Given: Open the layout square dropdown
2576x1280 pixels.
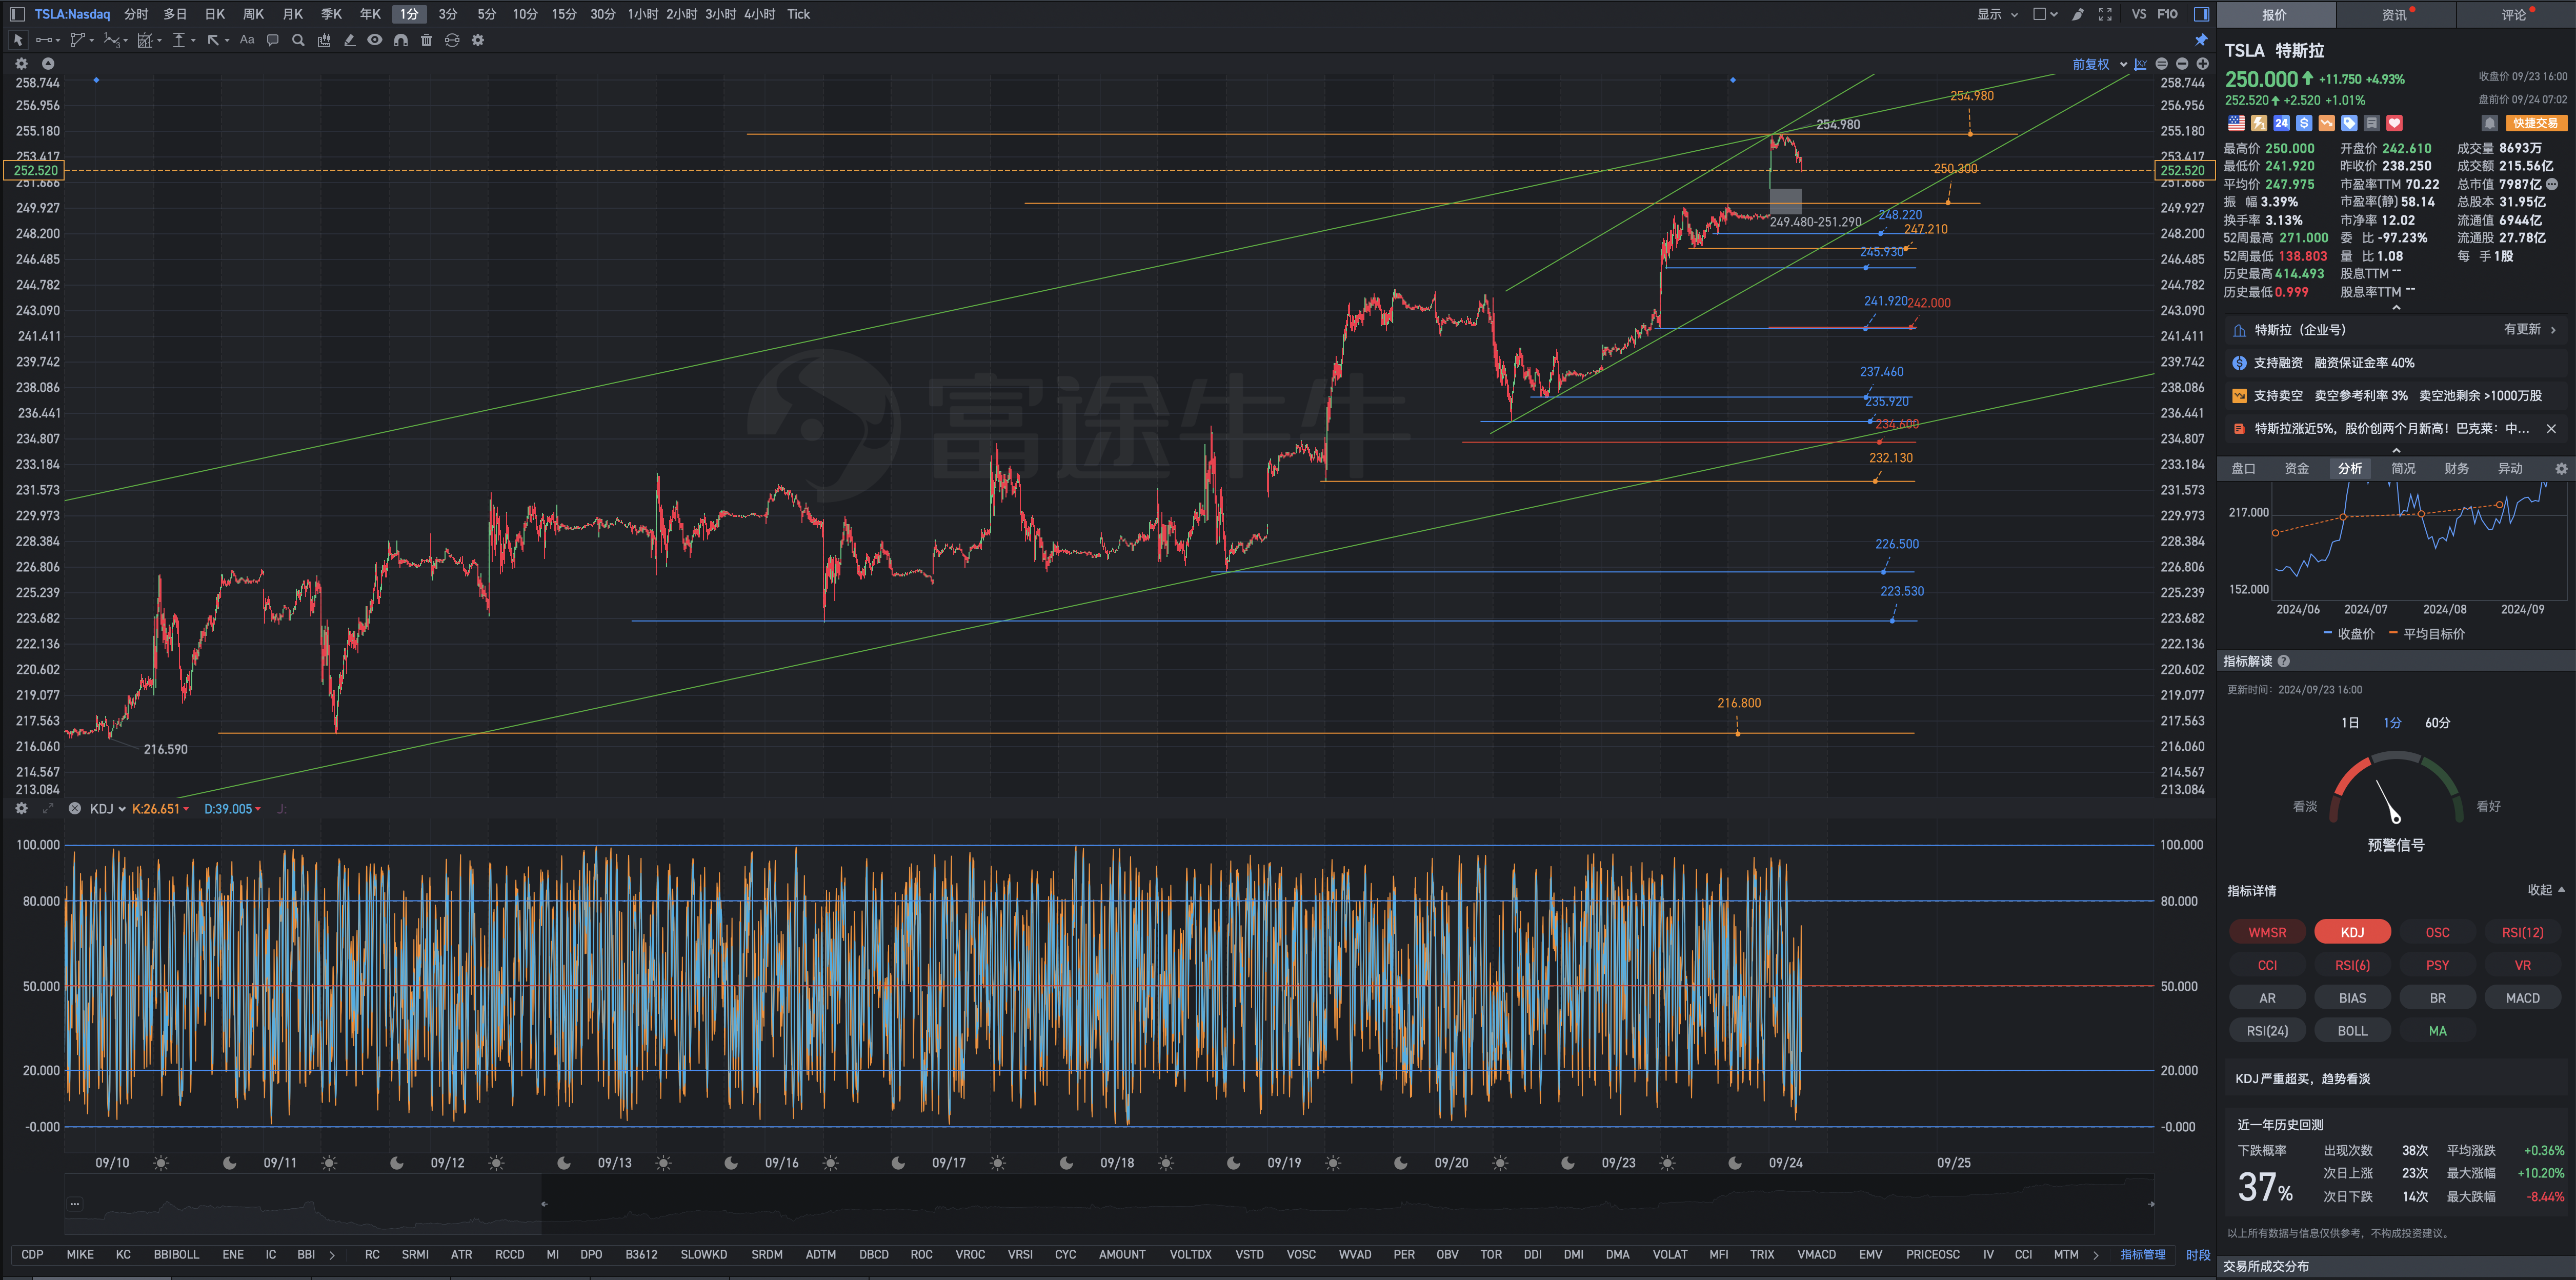Looking at the screenshot, I should pyautogui.click(x=2045, y=14).
